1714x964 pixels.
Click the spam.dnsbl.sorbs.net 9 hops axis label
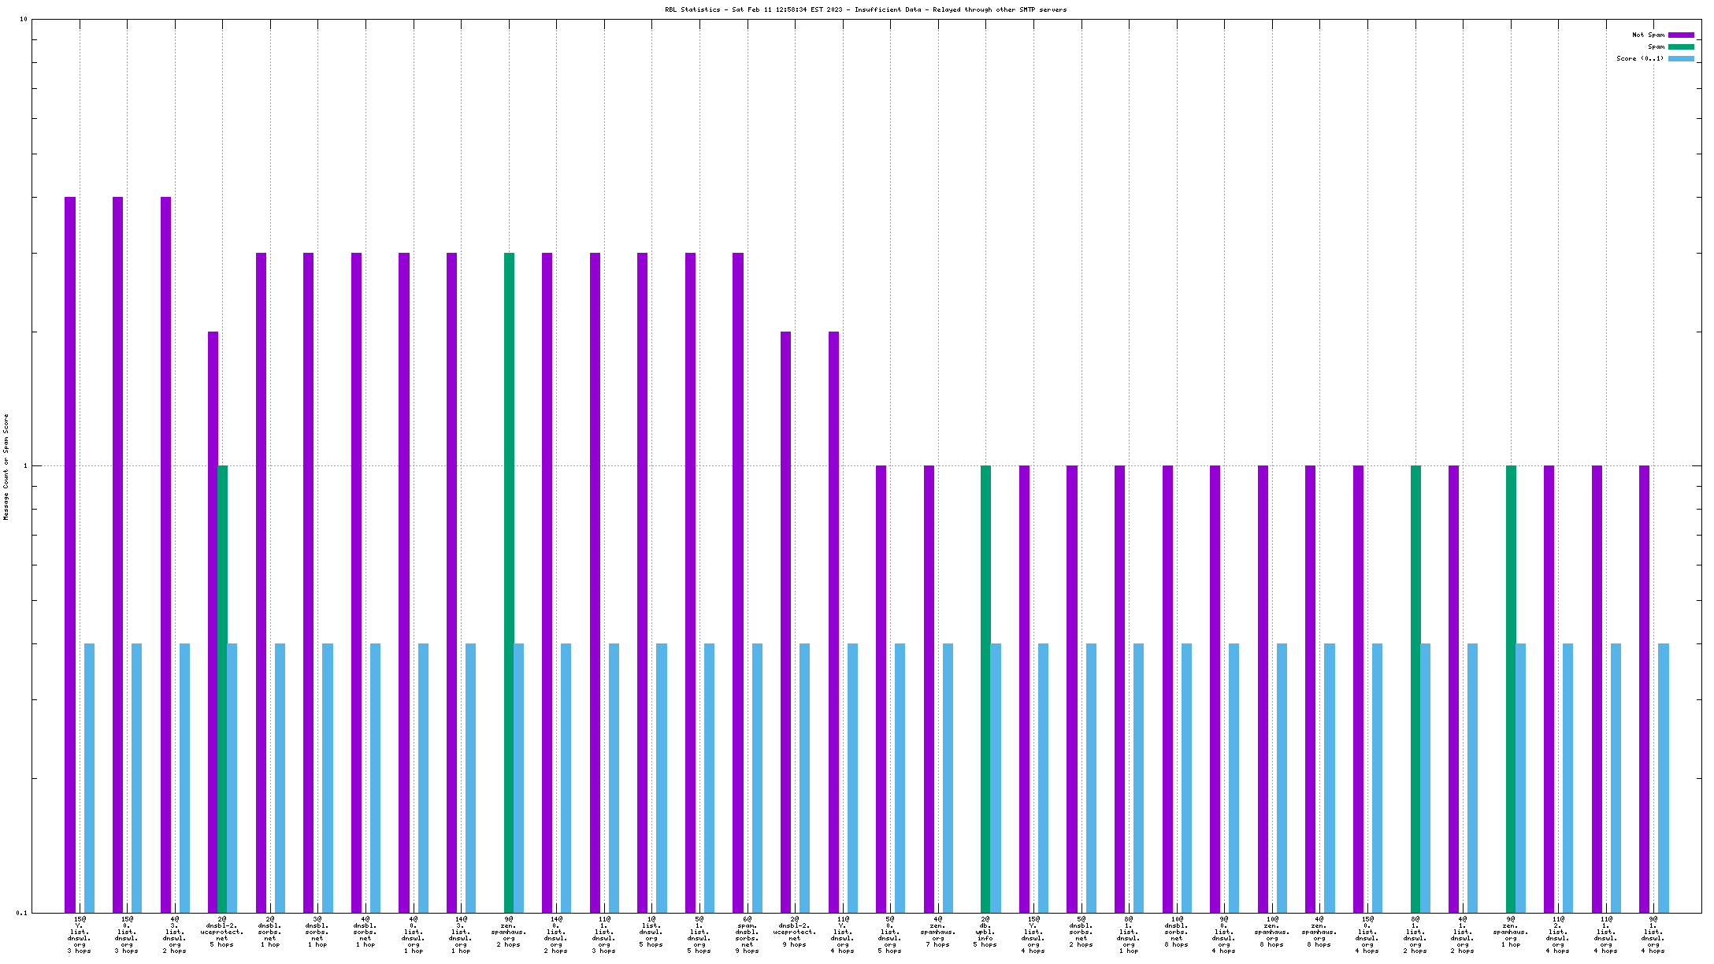point(747,935)
